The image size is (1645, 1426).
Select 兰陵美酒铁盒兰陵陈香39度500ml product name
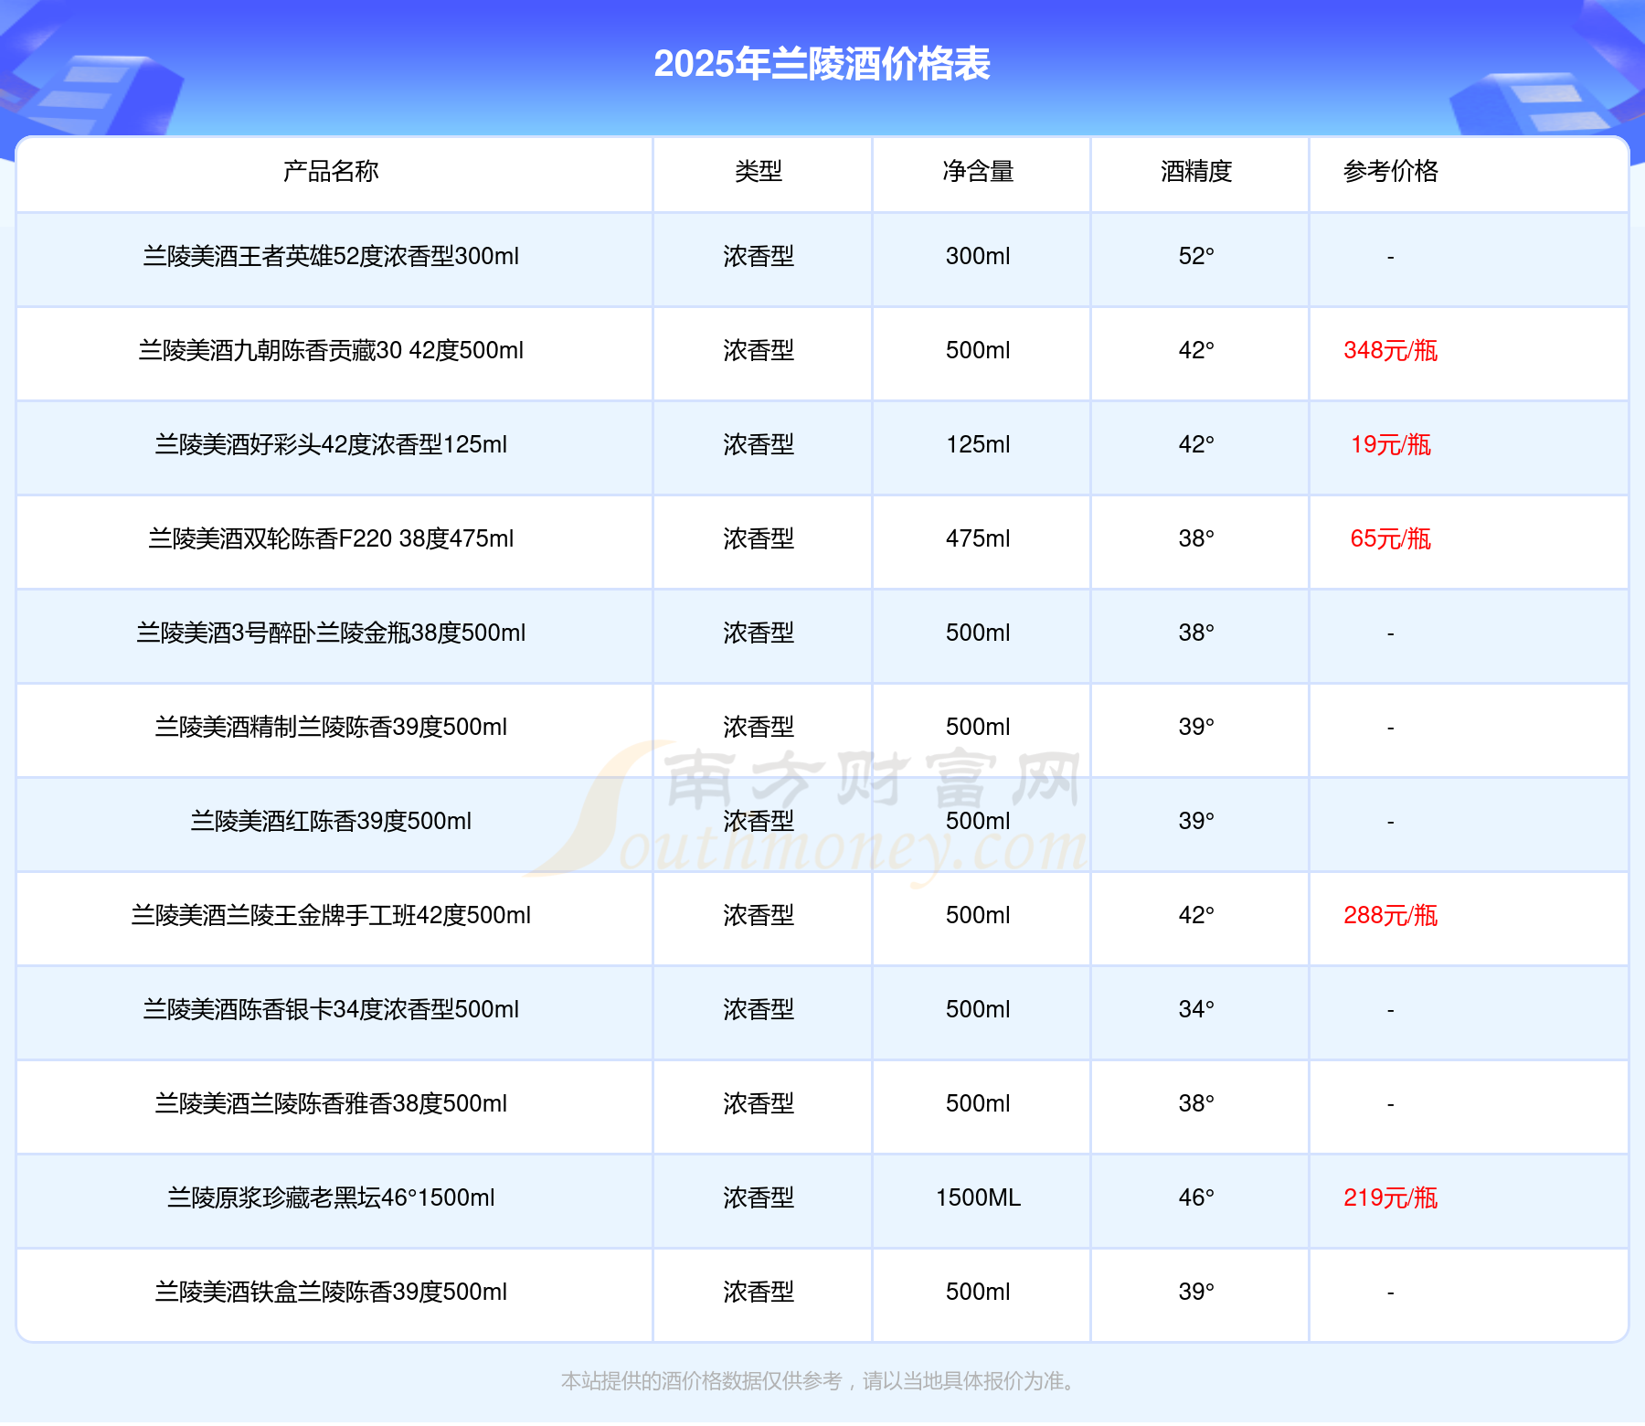tap(331, 1292)
